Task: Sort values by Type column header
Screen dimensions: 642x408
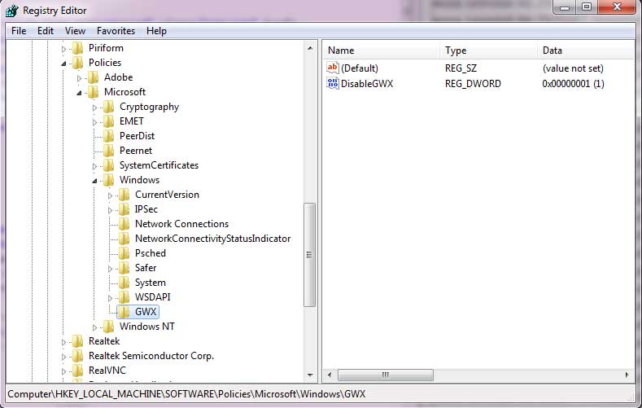Action: [x=489, y=50]
